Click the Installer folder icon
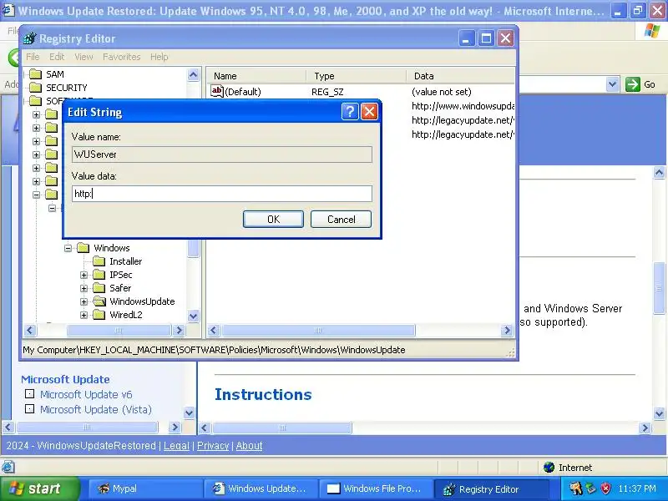Viewport: 668px width, 501px height. pyautogui.click(x=99, y=261)
